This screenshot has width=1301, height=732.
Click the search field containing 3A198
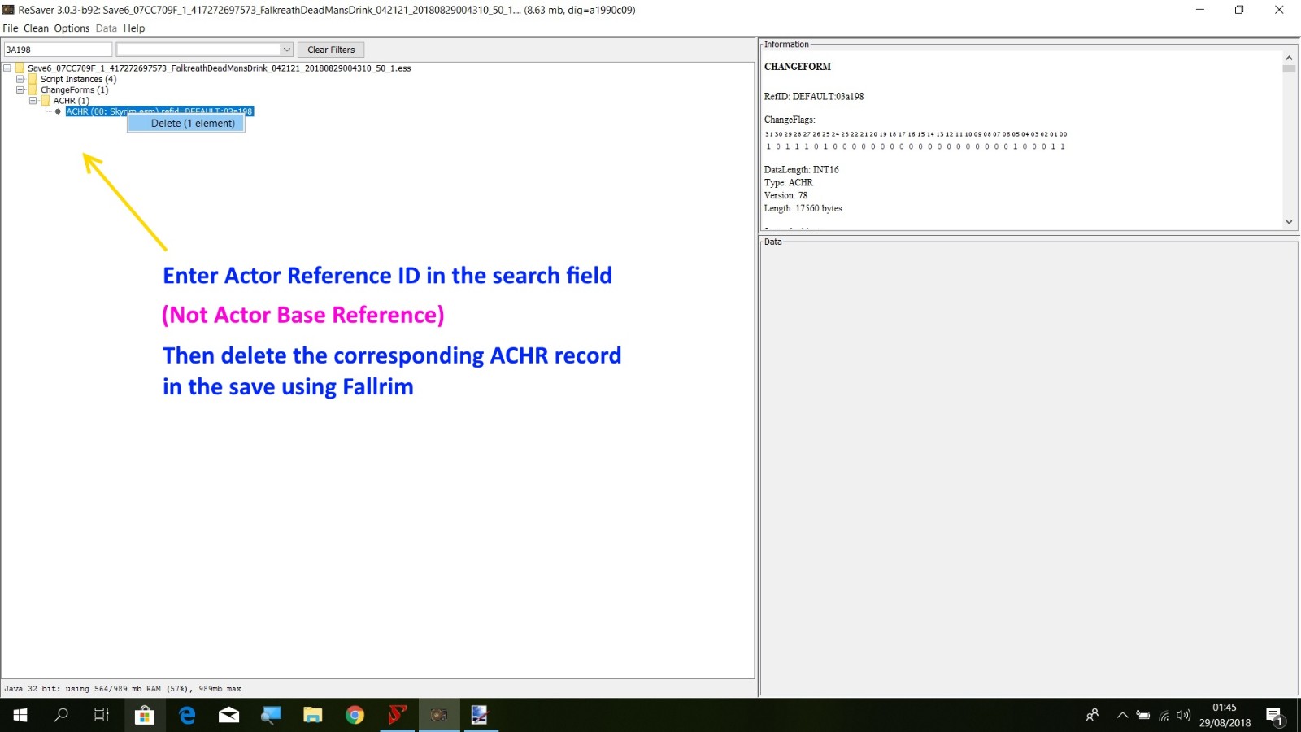(x=57, y=50)
